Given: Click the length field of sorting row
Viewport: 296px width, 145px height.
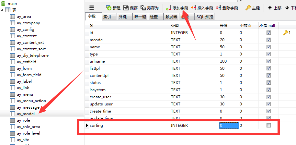Looking at the screenshot, I should 229,126.
